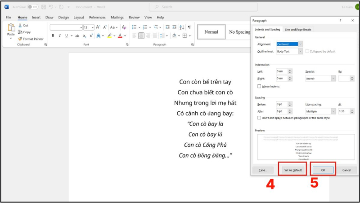Select the Normal style
This screenshot has height=203, width=360.
tap(211, 32)
